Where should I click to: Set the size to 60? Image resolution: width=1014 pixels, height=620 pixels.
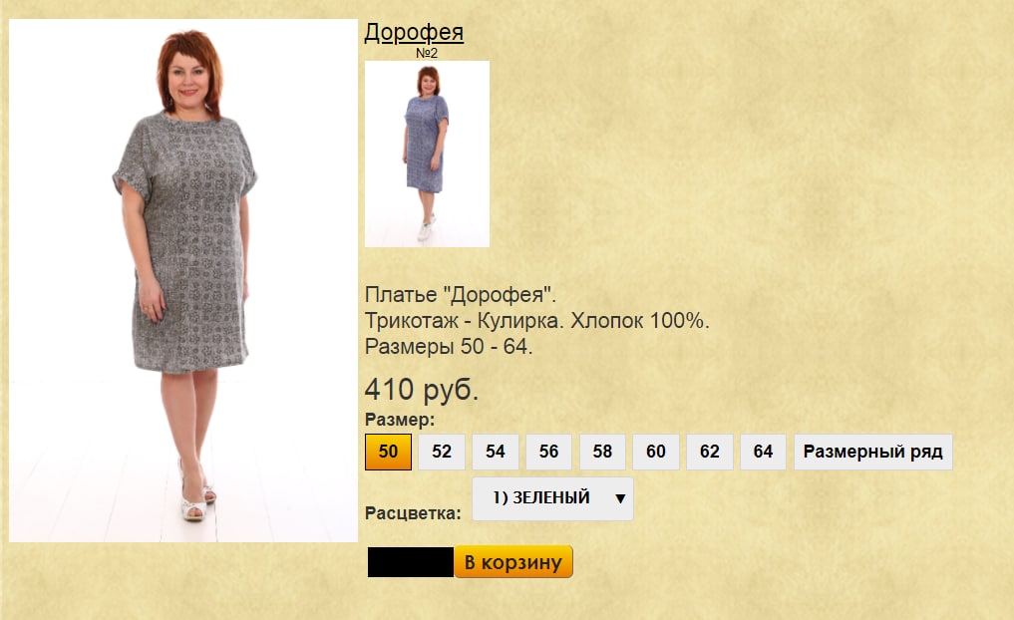(656, 452)
